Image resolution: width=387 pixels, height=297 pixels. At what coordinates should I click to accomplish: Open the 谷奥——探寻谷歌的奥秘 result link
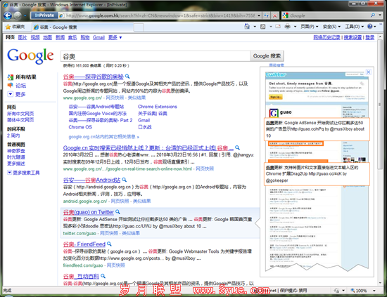(94, 77)
